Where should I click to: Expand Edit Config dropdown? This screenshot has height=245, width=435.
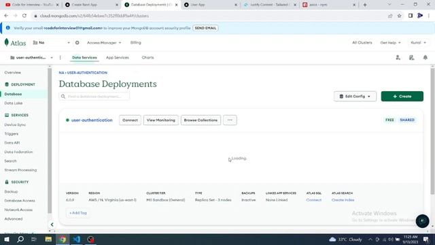tap(355, 97)
